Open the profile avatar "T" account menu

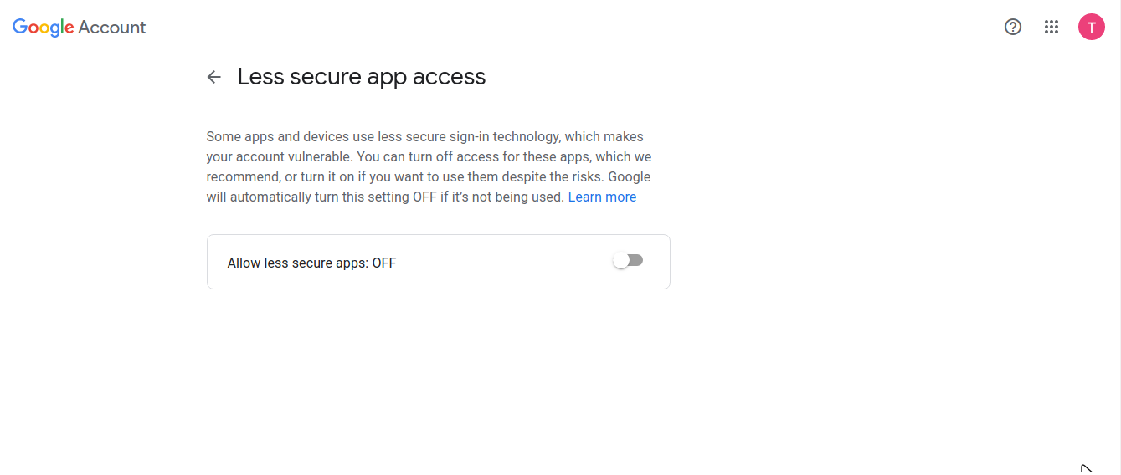(1091, 27)
